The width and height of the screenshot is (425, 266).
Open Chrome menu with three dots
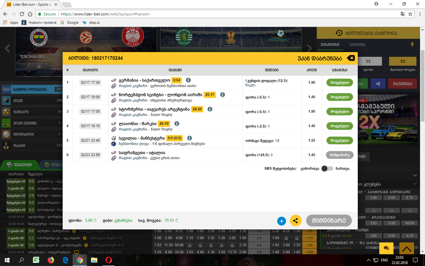coord(420,14)
